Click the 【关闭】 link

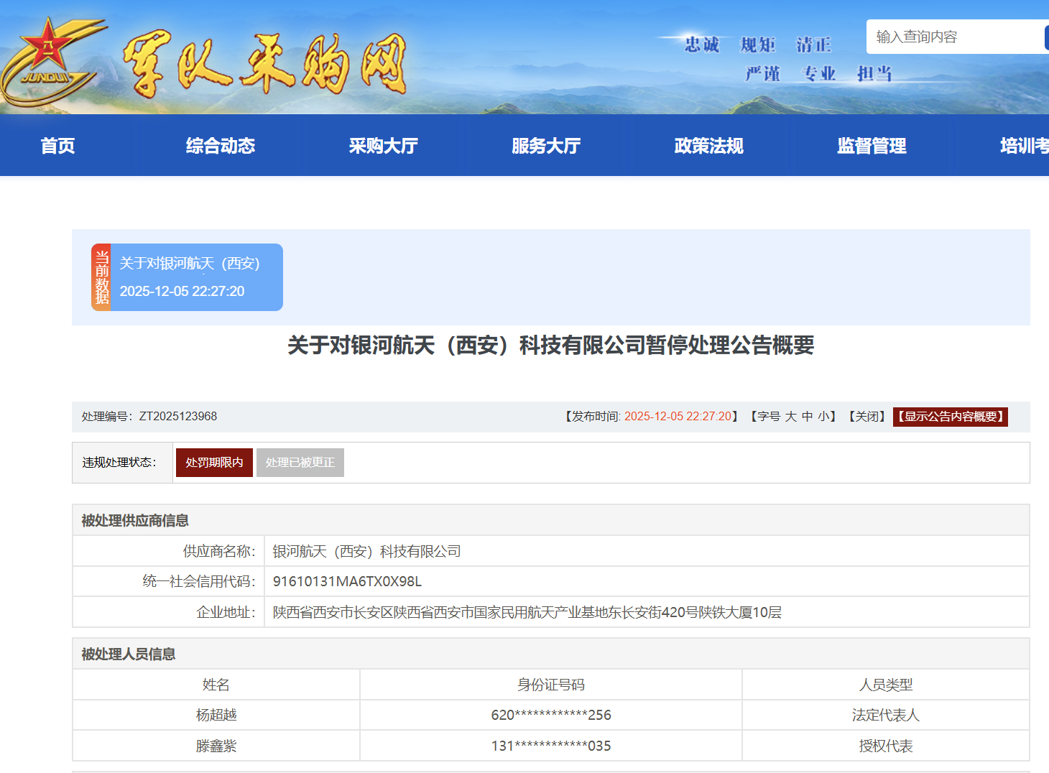[867, 417]
